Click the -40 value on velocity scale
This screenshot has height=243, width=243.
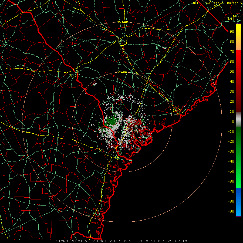click(231, 161)
